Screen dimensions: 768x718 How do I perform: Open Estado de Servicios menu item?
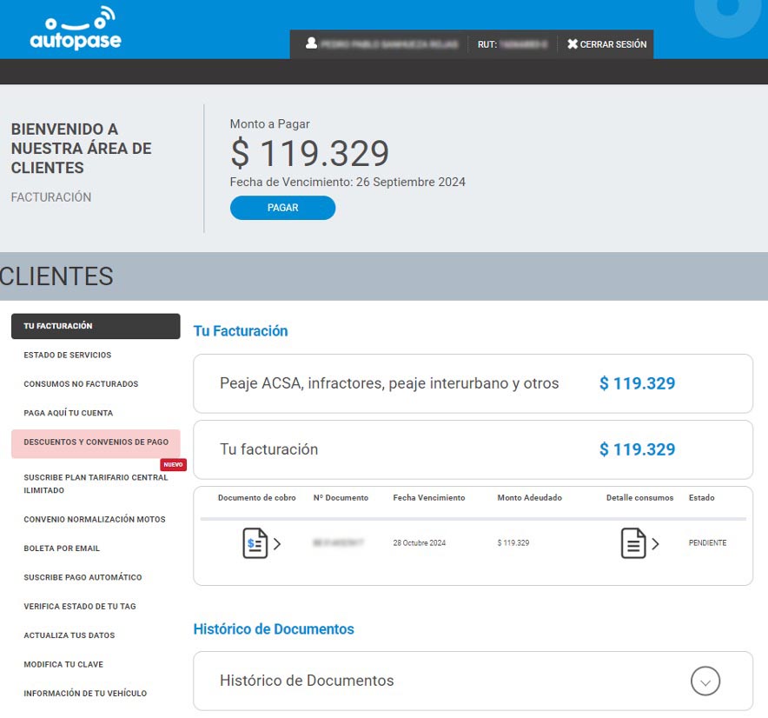(68, 355)
